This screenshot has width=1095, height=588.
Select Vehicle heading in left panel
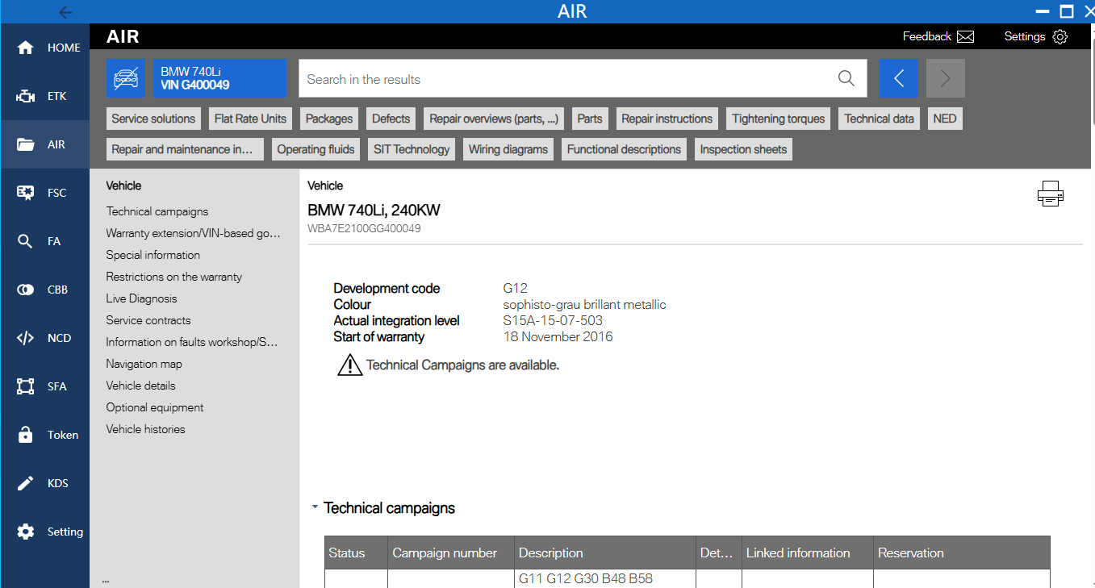pos(123,186)
